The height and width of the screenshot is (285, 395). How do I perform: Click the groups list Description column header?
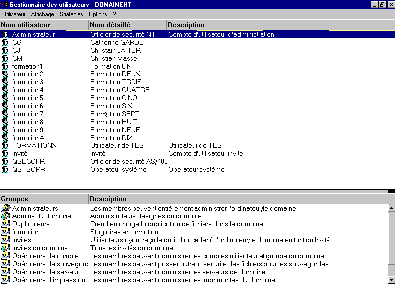click(x=242, y=199)
